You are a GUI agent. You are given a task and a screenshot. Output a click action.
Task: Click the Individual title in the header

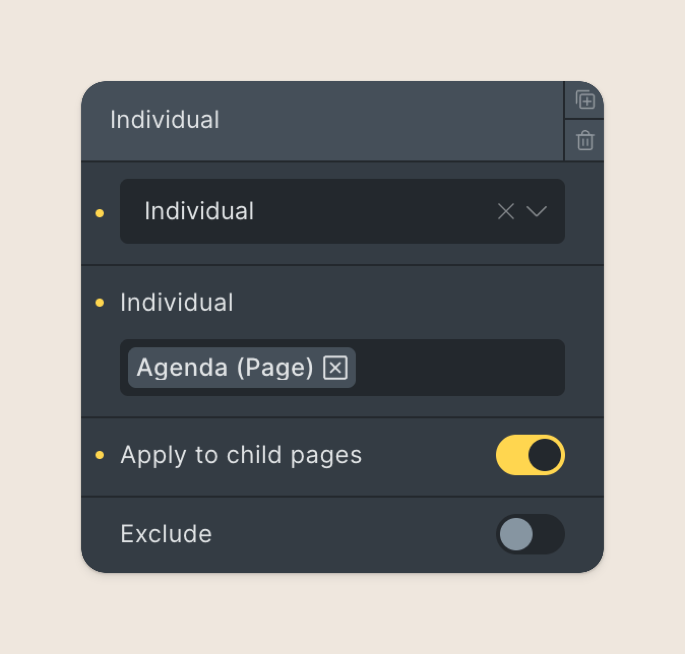[165, 120]
